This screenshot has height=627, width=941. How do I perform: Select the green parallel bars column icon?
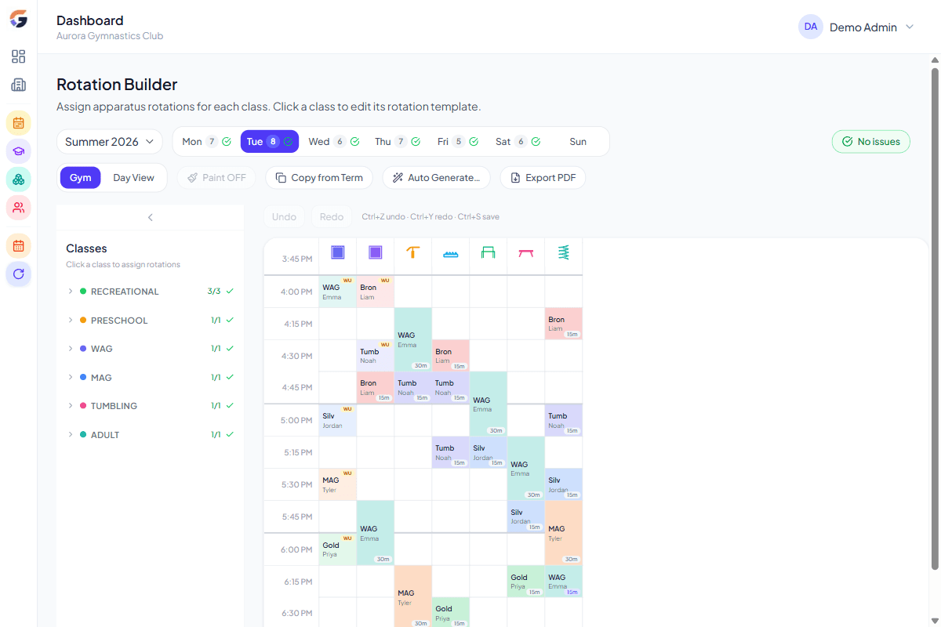[x=489, y=252]
